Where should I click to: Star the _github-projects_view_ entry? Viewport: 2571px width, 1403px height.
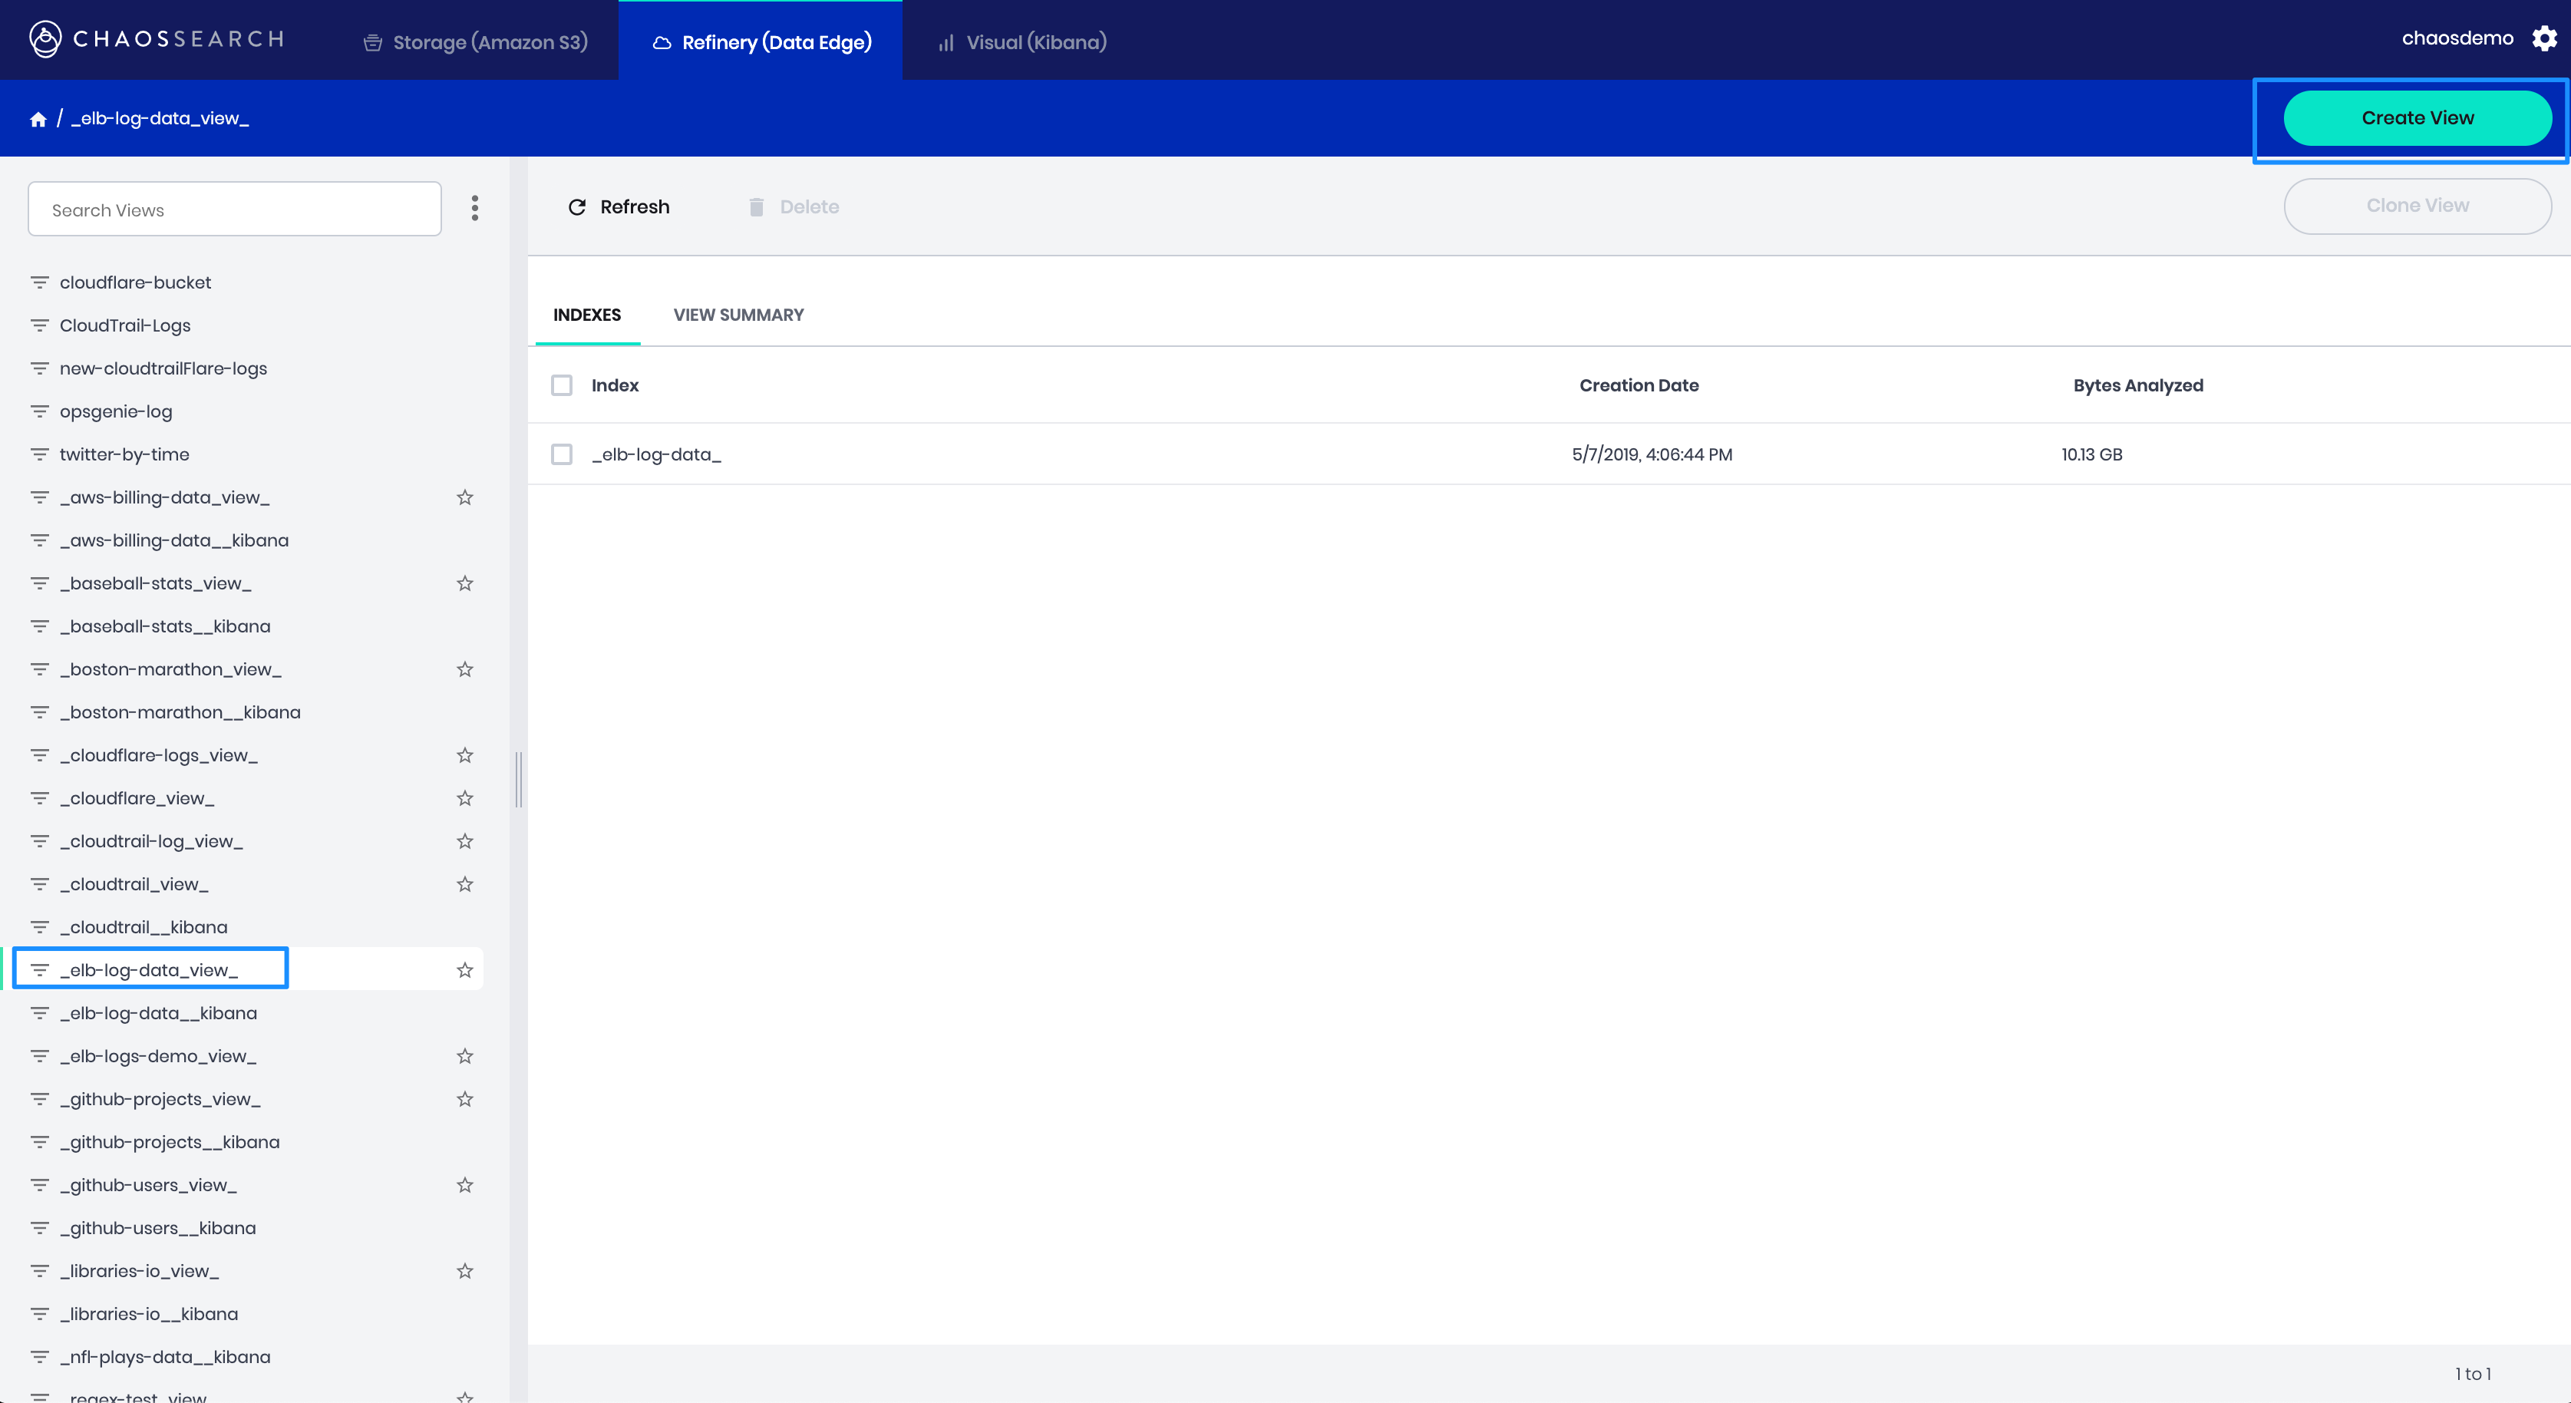tap(465, 1098)
